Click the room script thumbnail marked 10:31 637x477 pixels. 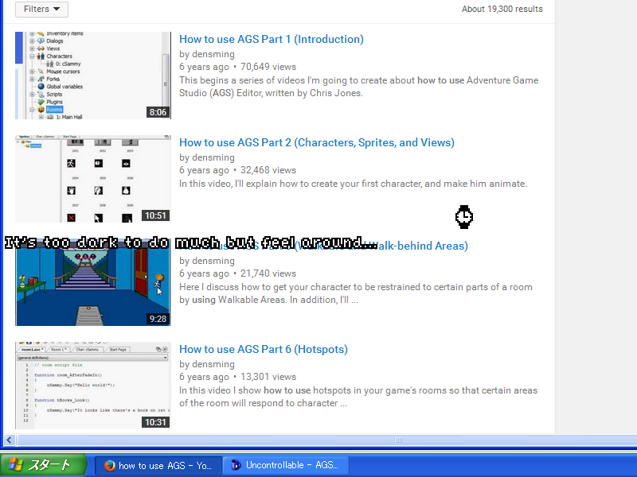[x=92, y=386]
